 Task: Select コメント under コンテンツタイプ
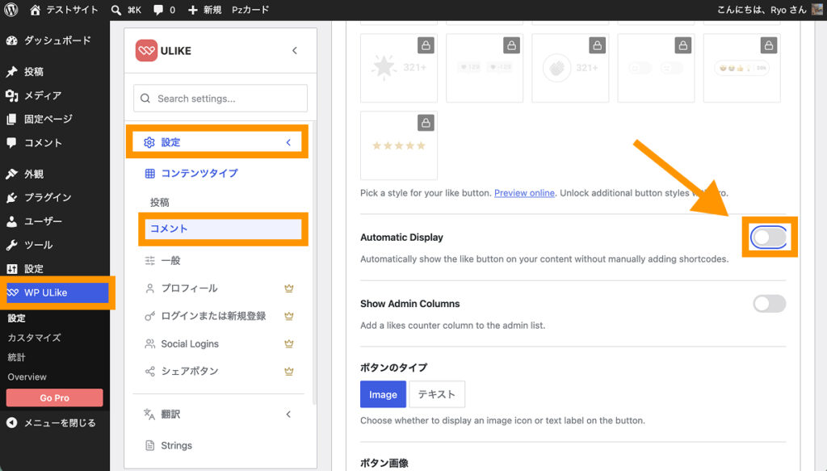click(x=223, y=229)
